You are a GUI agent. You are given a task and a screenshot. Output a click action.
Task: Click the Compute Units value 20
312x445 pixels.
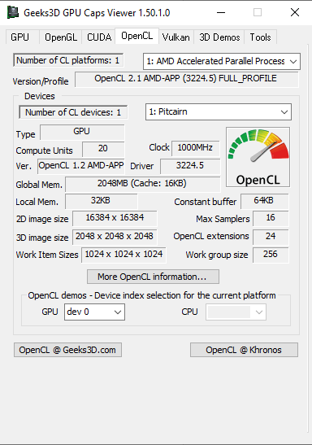pos(103,149)
